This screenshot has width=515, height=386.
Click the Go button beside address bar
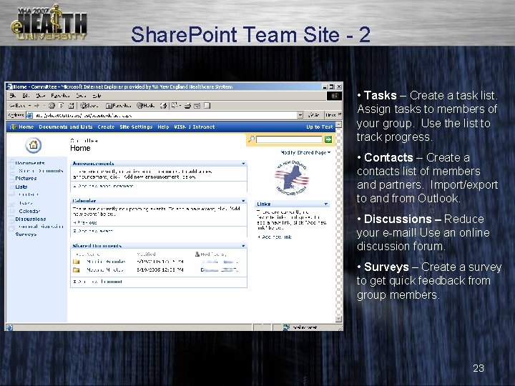coord(314,115)
